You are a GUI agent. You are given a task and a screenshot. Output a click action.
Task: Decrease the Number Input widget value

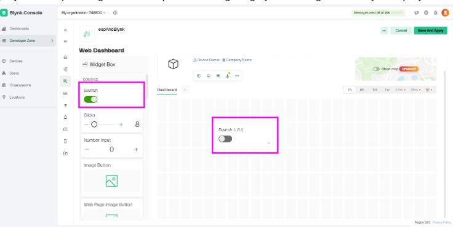(87, 149)
